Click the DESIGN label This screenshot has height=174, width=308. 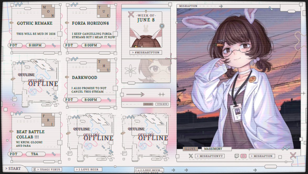(148, 104)
